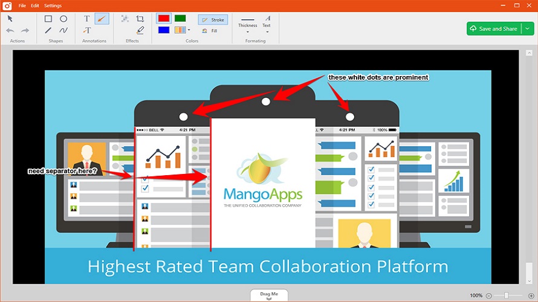Choose the freehand curve drawing tool
Image resolution: width=538 pixels, height=302 pixels.
coord(63,30)
